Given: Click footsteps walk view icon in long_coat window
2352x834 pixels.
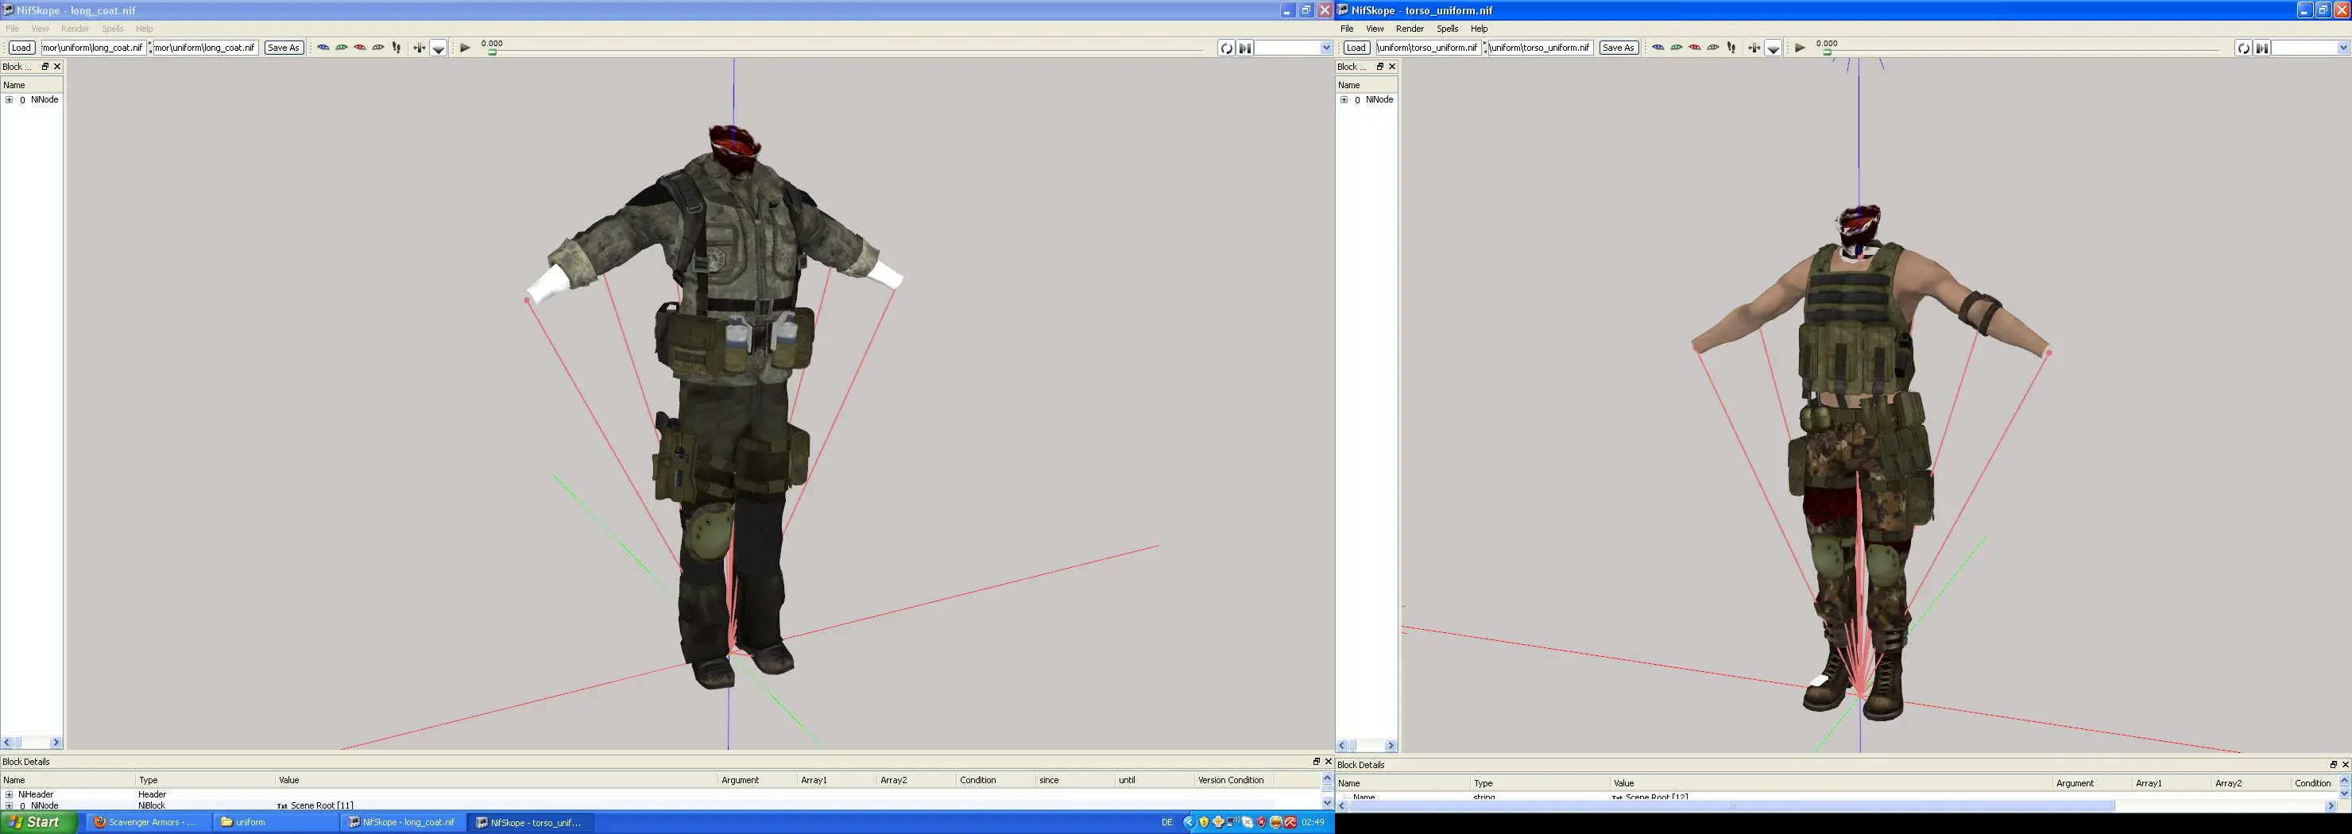Looking at the screenshot, I should (397, 48).
